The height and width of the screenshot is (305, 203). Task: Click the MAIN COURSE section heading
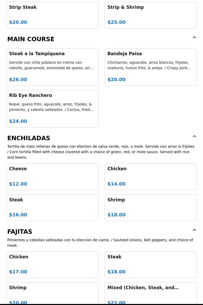click(31, 39)
